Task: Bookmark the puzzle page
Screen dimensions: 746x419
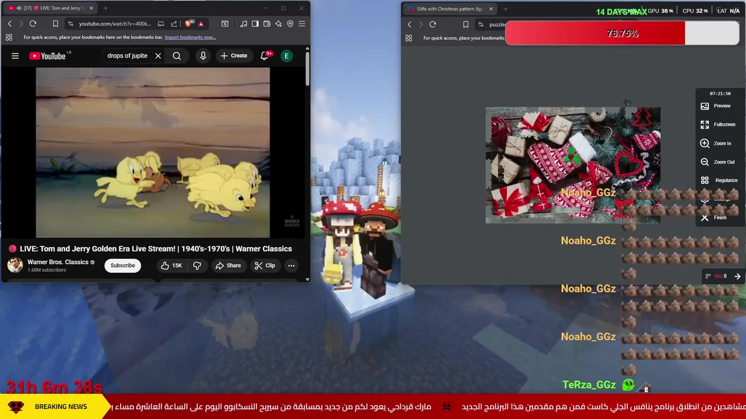Action: click(466, 24)
